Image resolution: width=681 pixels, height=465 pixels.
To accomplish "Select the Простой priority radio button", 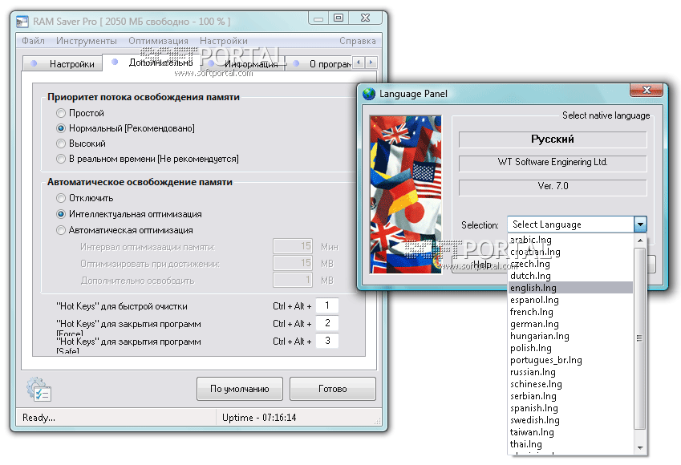I will pyautogui.click(x=61, y=113).
